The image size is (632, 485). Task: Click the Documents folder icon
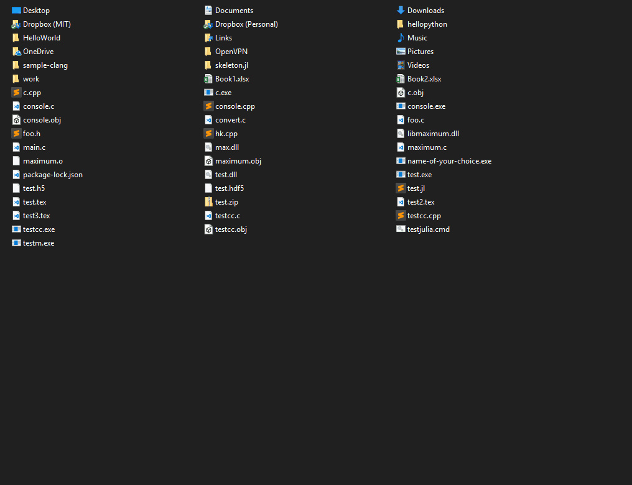[x=208, y=11]
